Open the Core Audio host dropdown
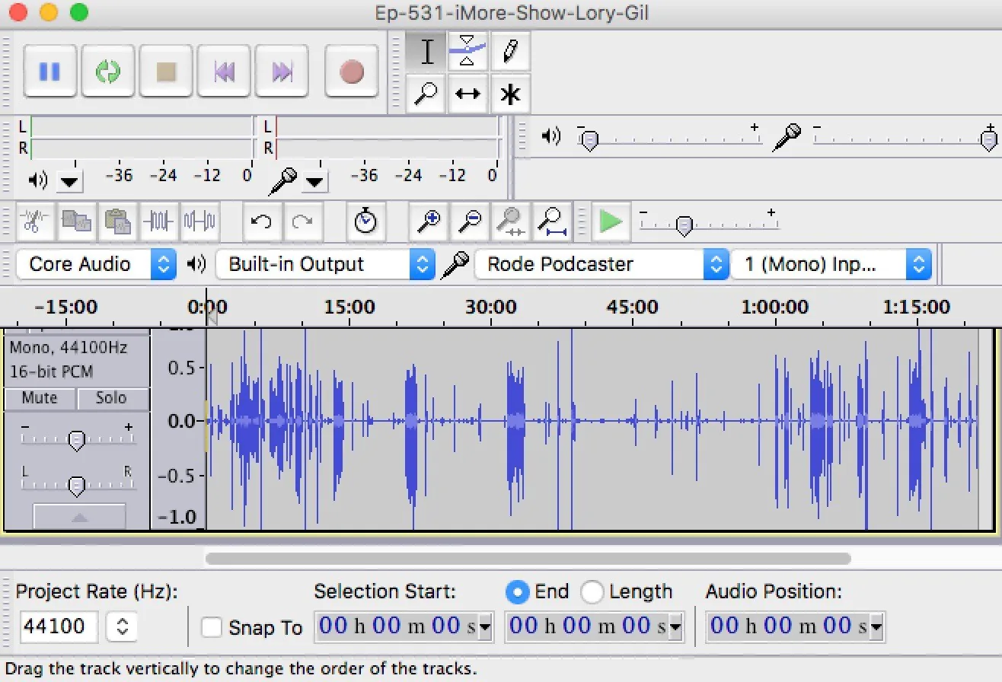 tap(96, 264)
